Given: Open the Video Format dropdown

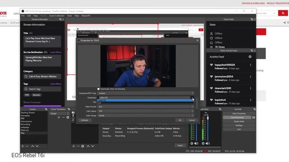Looking at the screenshot, I should point(145,107).
